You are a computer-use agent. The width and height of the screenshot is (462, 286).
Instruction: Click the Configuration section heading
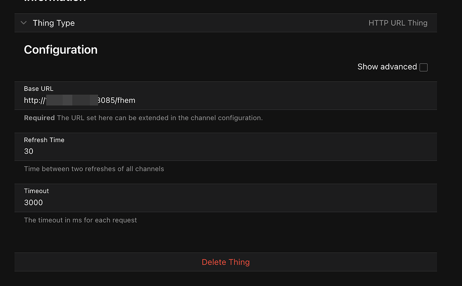pos(61,50)
